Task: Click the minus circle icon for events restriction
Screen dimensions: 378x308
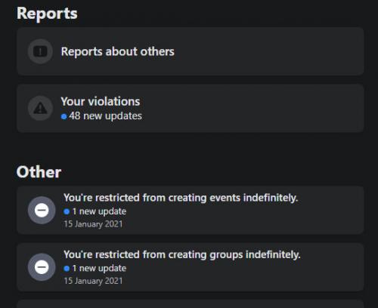Action: (42, 211)
